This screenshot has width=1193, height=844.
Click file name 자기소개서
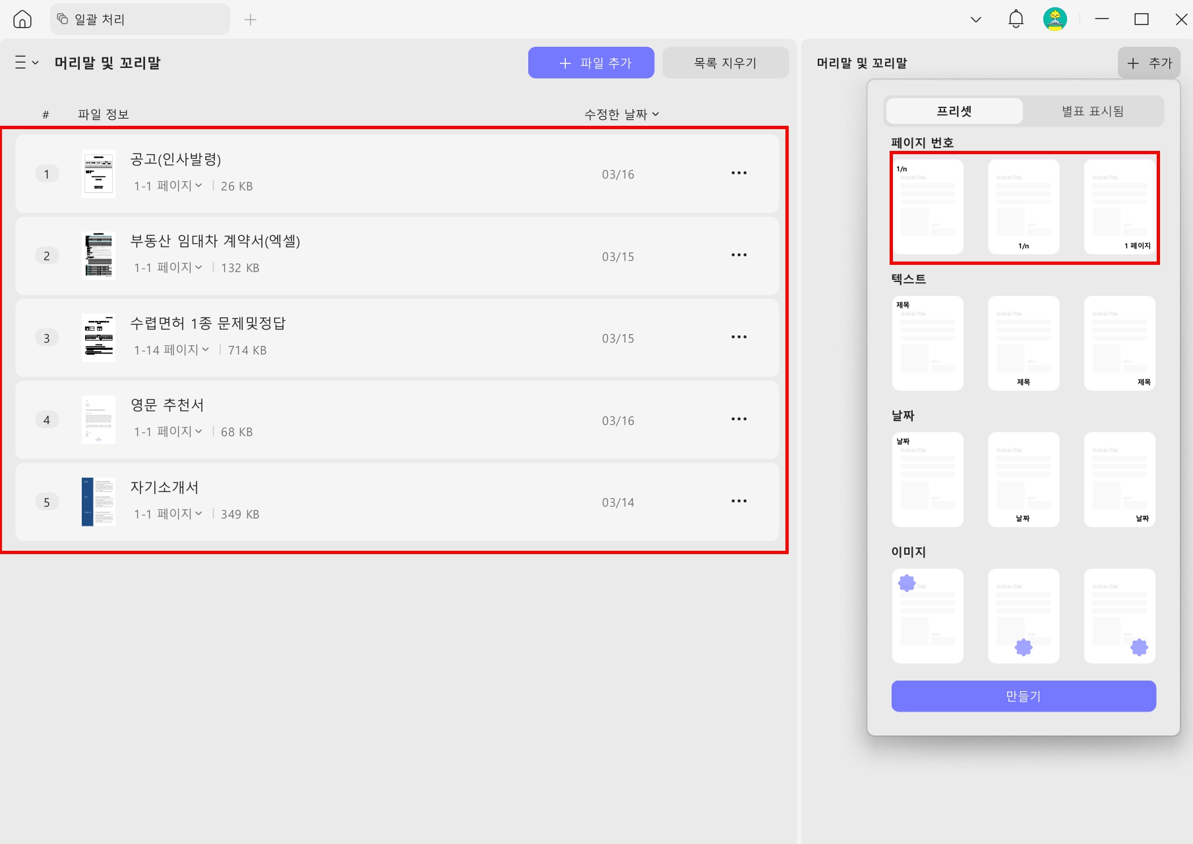click(164, 488)
